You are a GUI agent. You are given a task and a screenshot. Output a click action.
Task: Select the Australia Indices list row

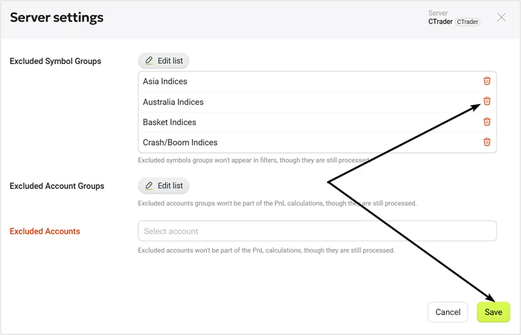[x=317, y=102]
